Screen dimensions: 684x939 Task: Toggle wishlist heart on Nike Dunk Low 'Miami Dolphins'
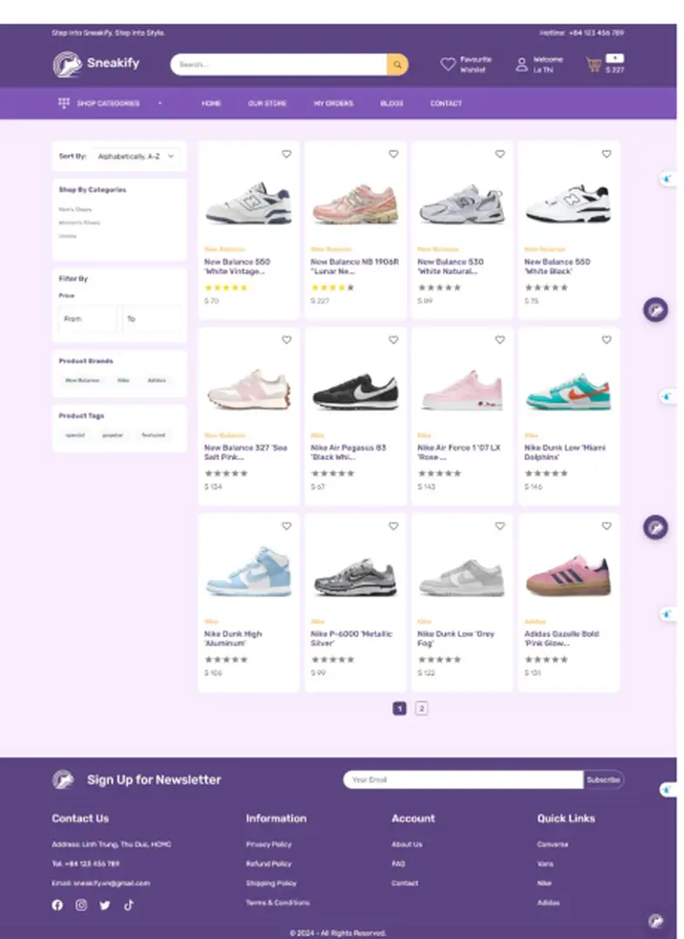[x=607, y=340]
